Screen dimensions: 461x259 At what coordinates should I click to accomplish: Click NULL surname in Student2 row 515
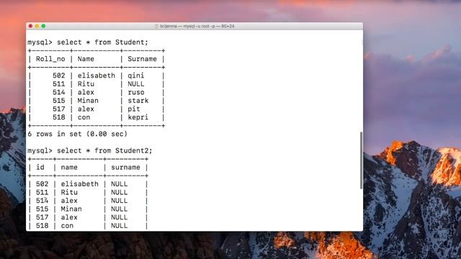click(x=119, y=209)
